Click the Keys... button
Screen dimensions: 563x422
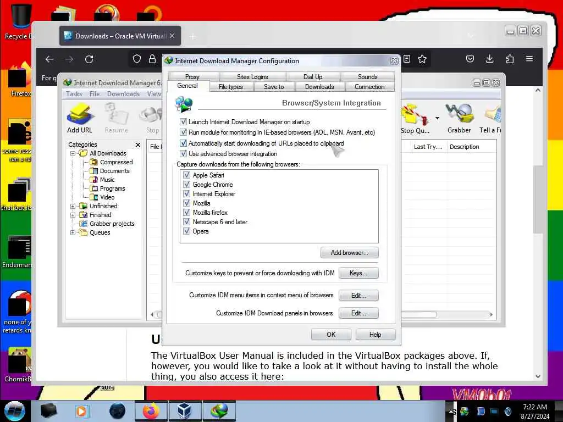pos(358,273)
